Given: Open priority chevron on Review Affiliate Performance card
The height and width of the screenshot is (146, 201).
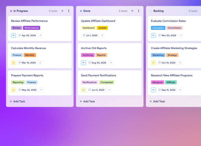Looking at the screenshot, I should (13, 36).
